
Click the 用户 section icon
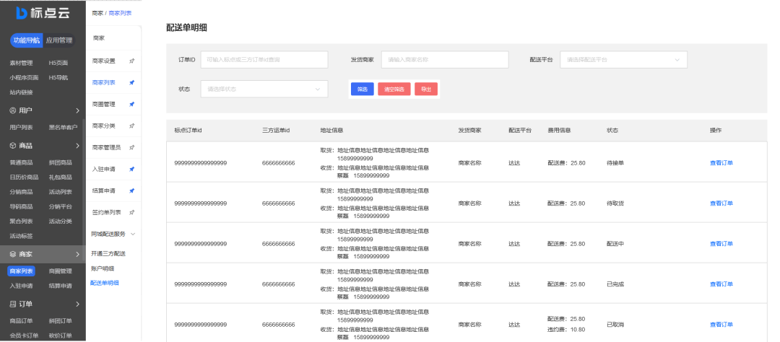pos(13,110)
